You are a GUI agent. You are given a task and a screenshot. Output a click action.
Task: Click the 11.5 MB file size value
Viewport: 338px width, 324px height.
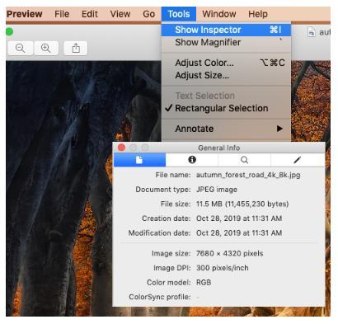click(x=242, y=204)
